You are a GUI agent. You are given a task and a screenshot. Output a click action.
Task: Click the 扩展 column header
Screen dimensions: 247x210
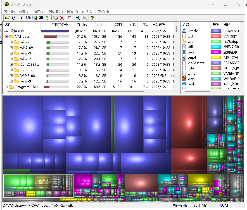click(x=186, y=25)
